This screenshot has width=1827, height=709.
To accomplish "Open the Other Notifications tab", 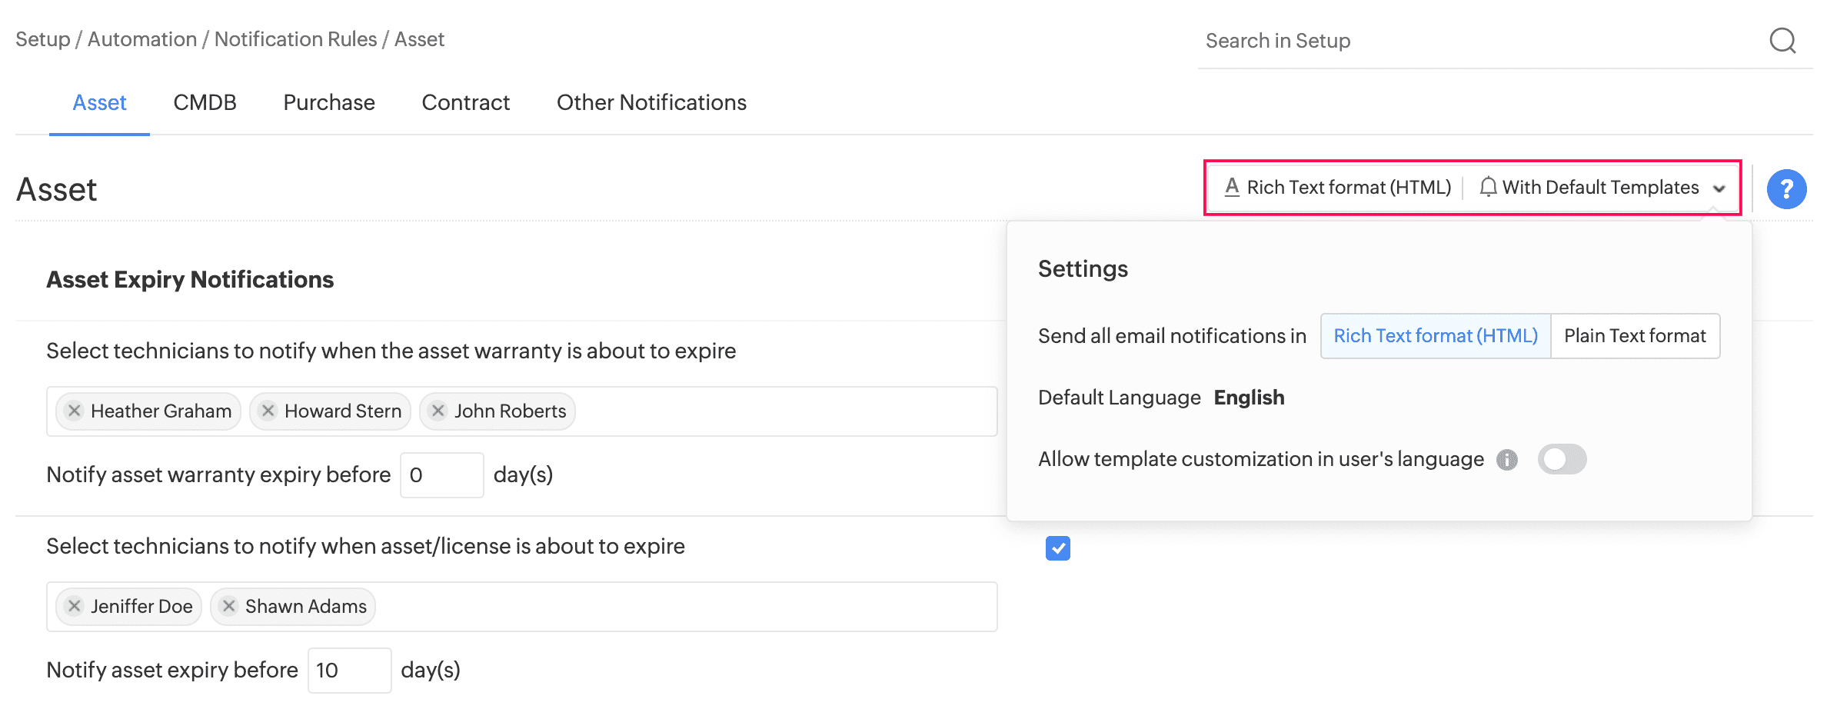I will [x=651, y=102].
